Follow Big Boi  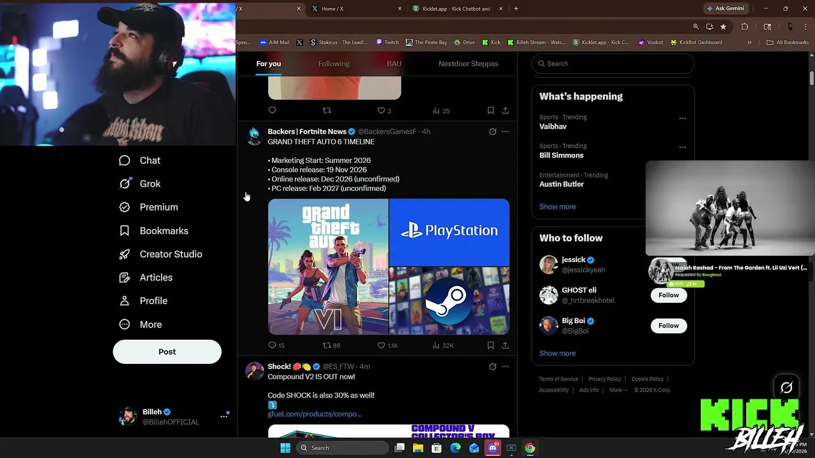(669, 326)
